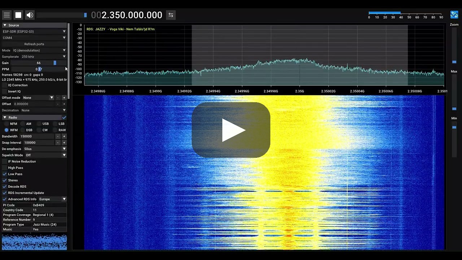This screenshot has width=462, height=260.
Task: Adjust the Max level slider
Action: click(454, 92)
